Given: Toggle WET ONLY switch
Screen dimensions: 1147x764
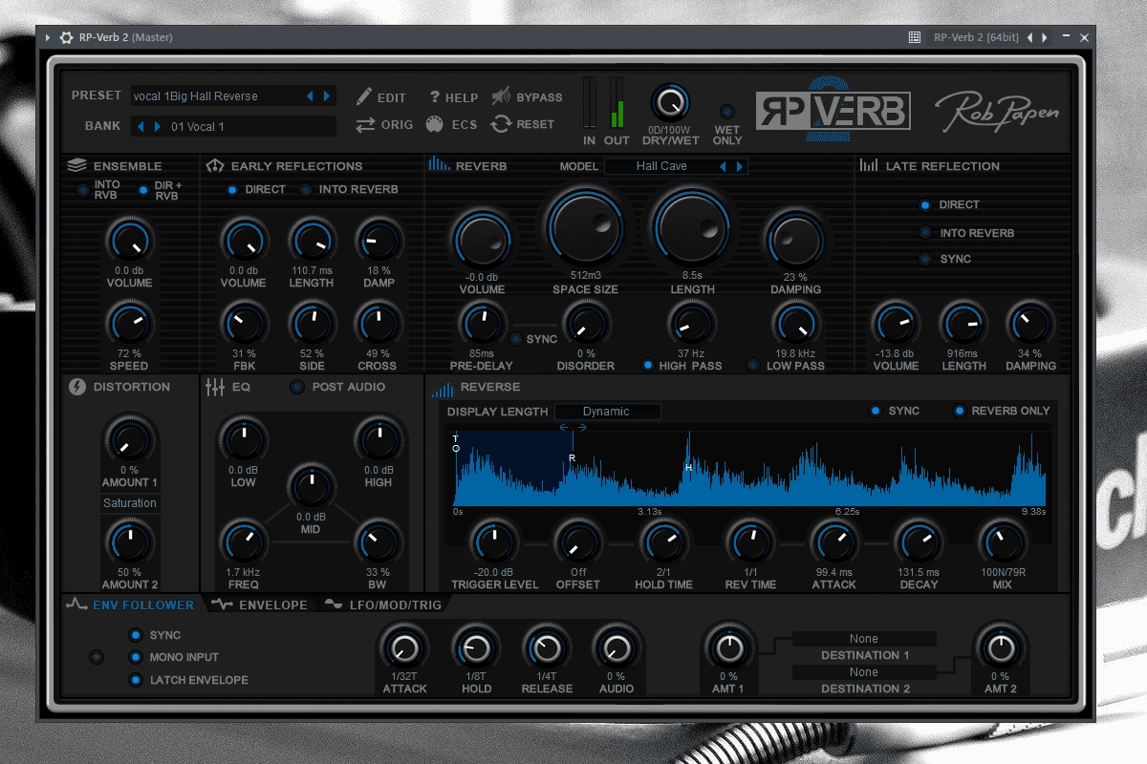Looking at the screenshot, I should click(x=726, y=112).
